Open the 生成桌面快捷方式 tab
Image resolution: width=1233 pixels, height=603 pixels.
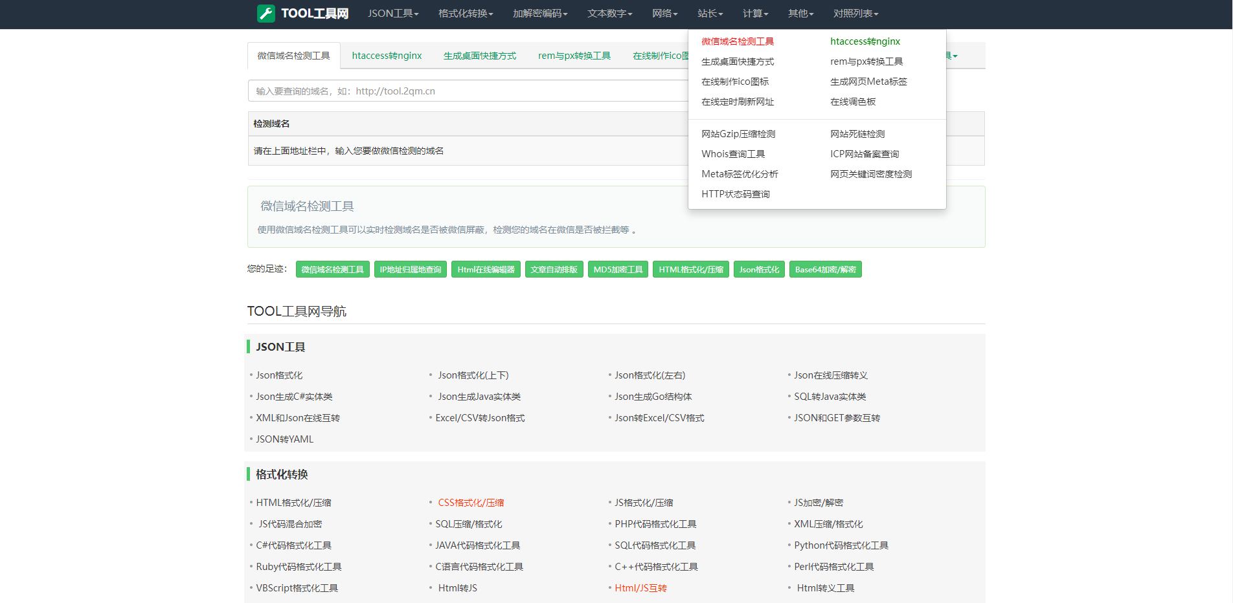click(480, 56)
